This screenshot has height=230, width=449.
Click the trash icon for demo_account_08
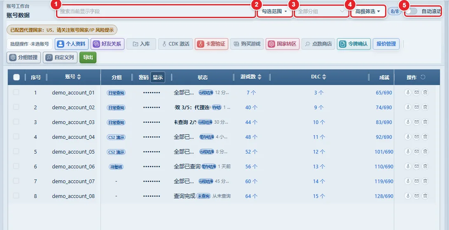tap(425, 196)
